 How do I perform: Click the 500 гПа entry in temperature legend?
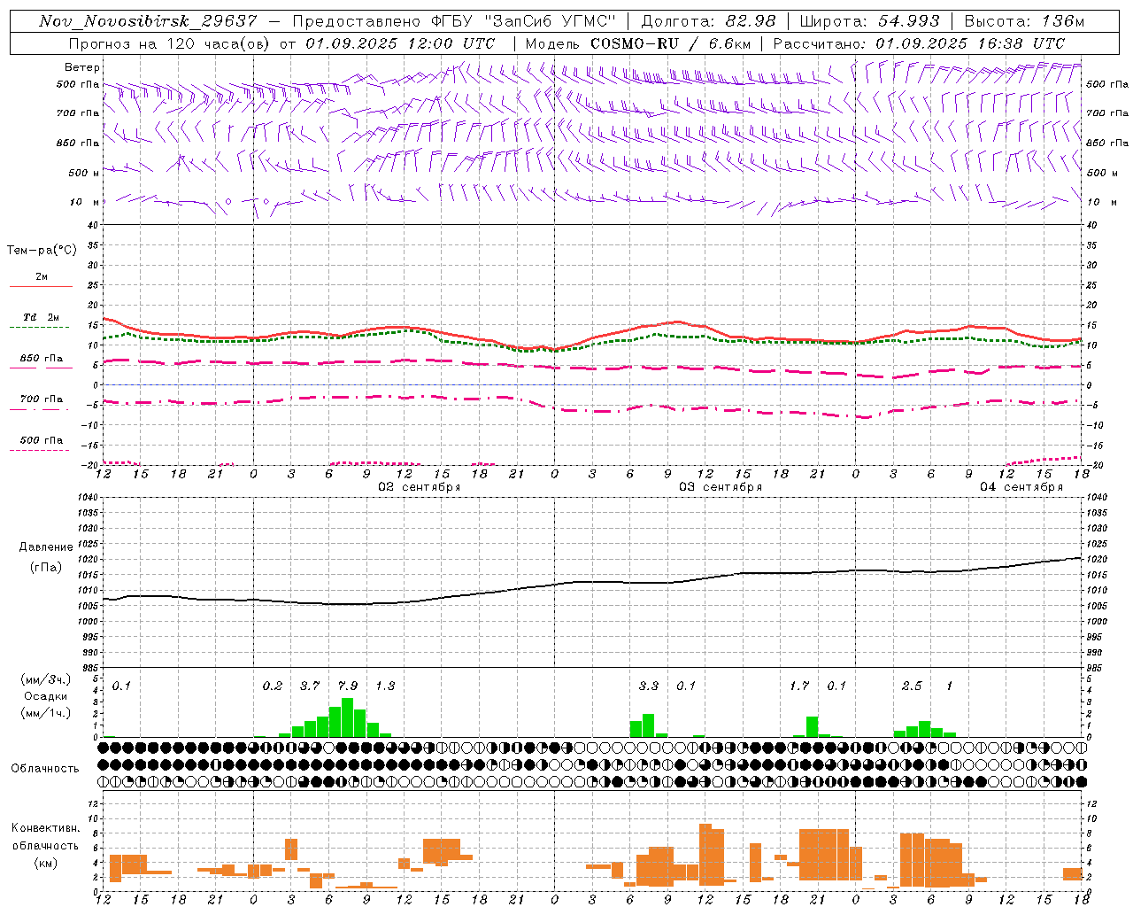click(x=42, y=440)
